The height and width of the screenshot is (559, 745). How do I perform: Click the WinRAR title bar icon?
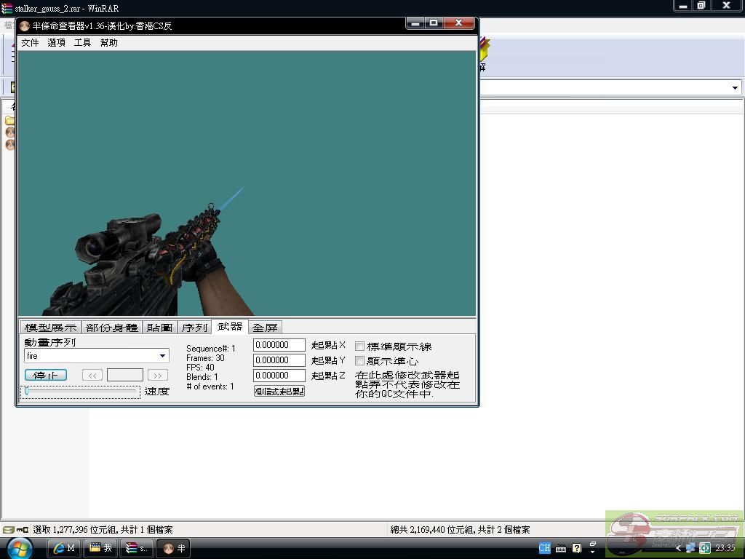7,8
